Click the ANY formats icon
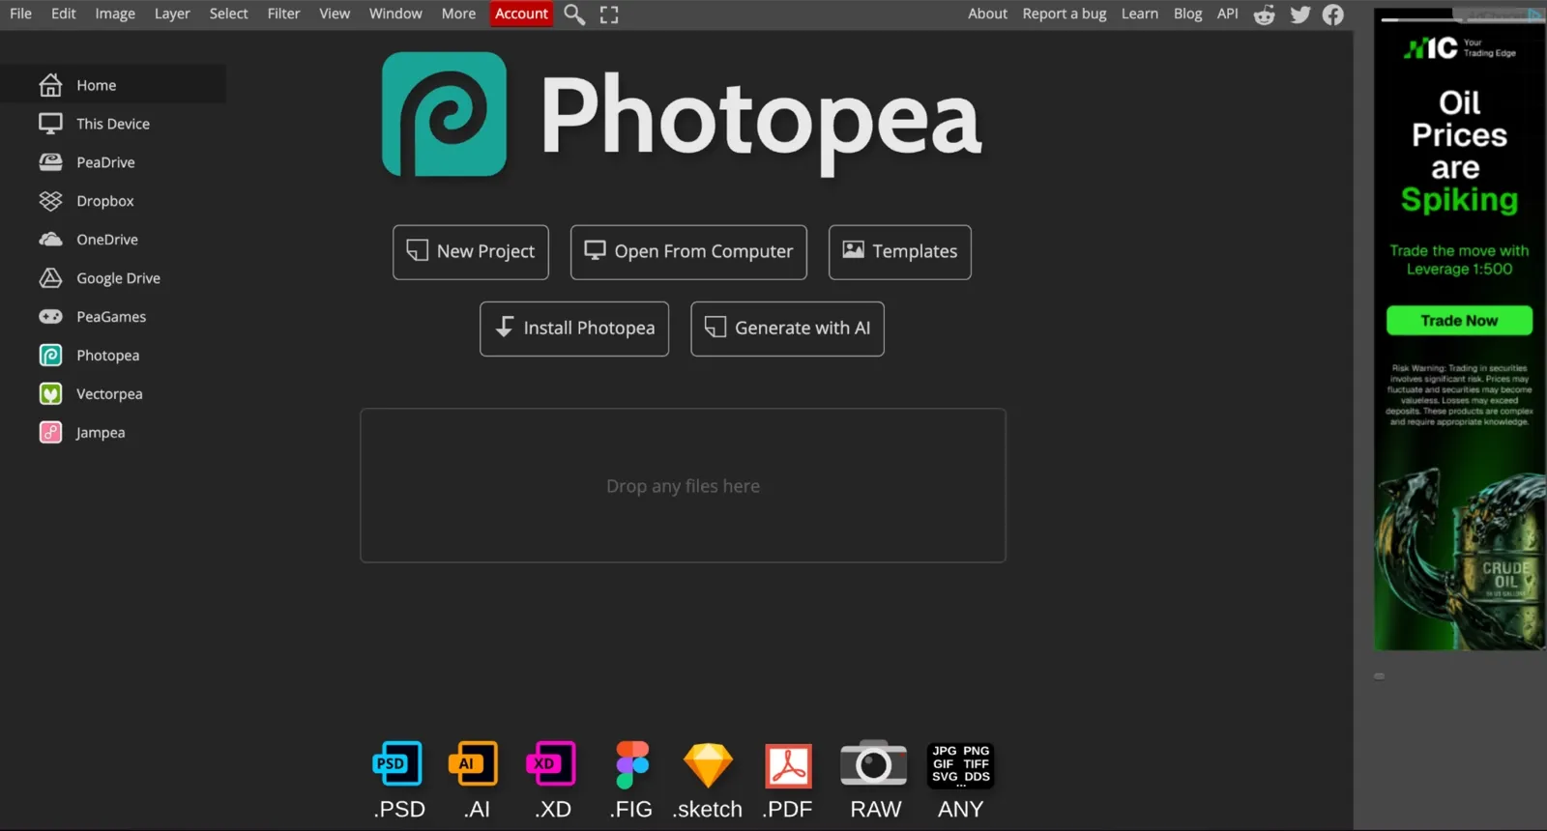Screen dimensions: 1547x831 [x=960, y=765]
